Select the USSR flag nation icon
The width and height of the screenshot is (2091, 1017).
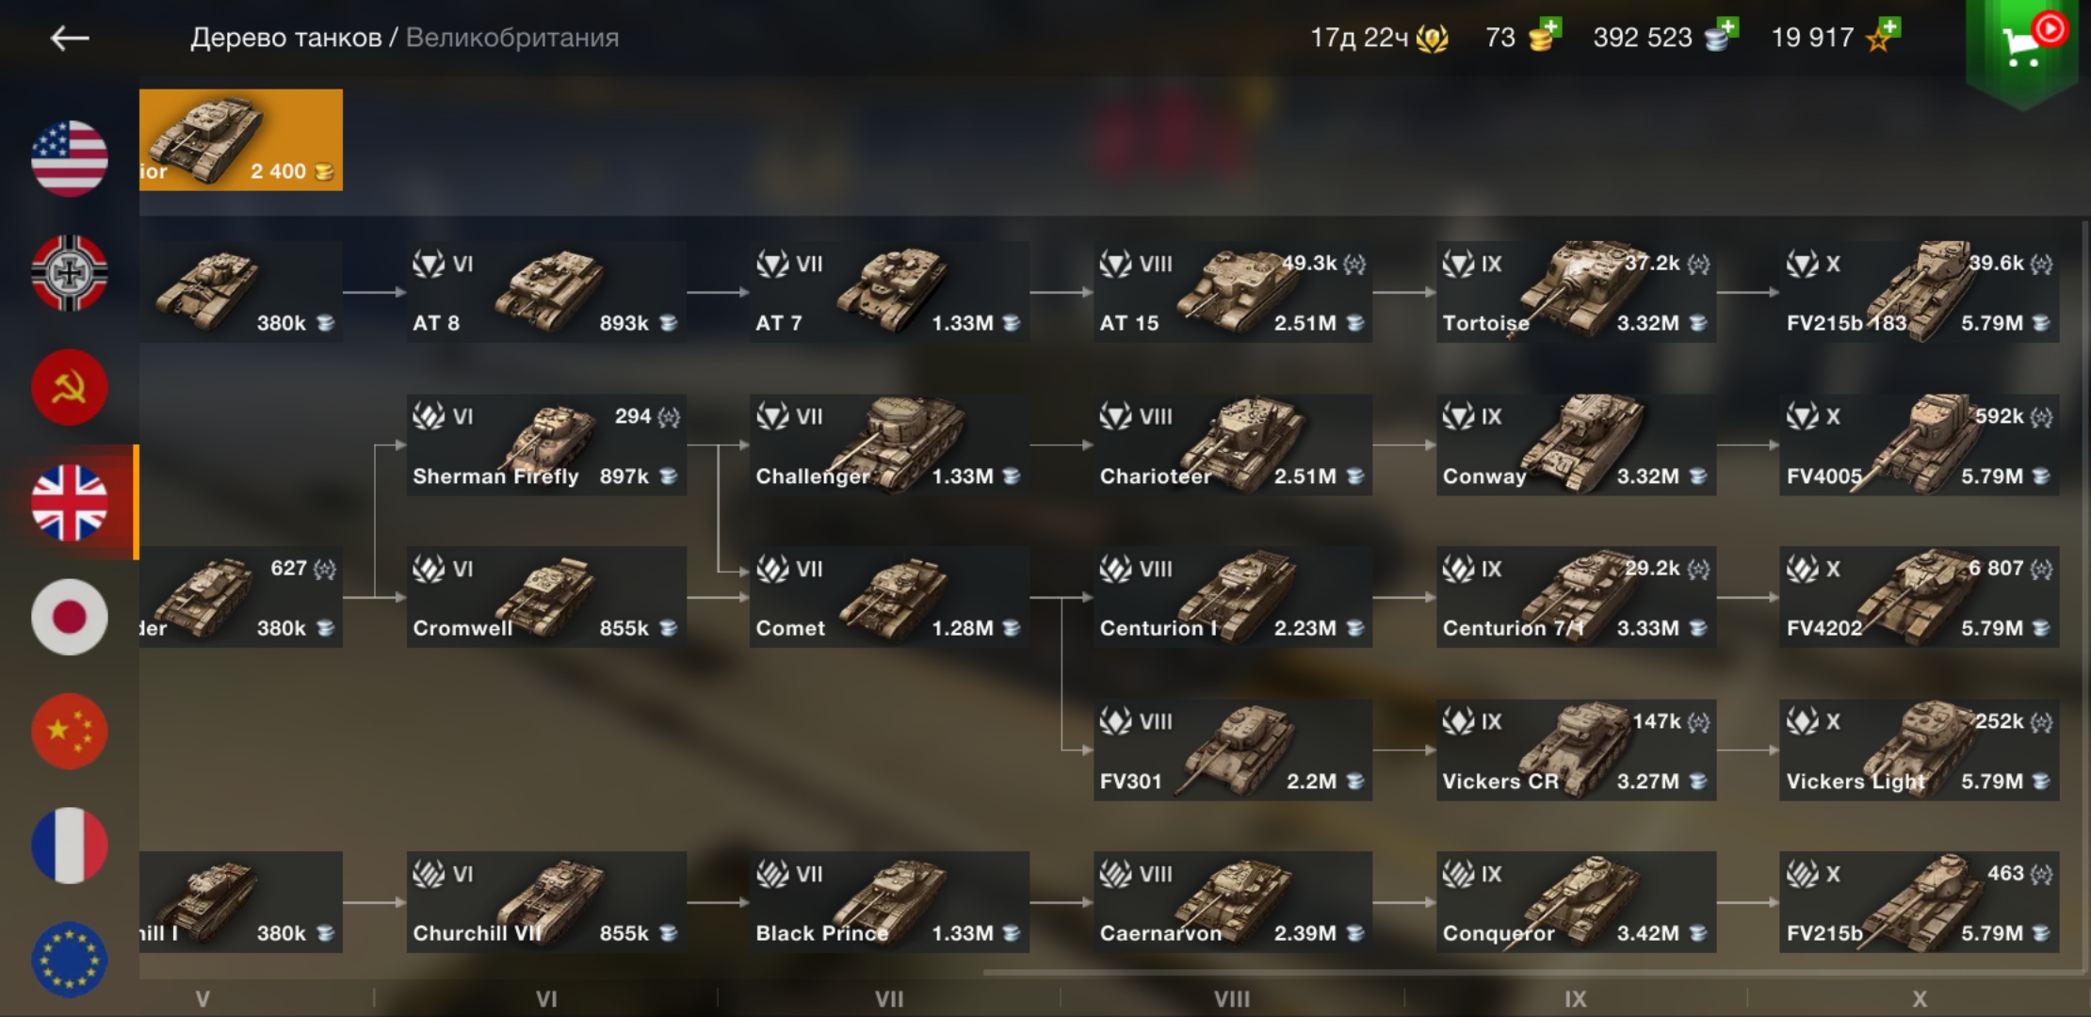[x=70, y=388]
